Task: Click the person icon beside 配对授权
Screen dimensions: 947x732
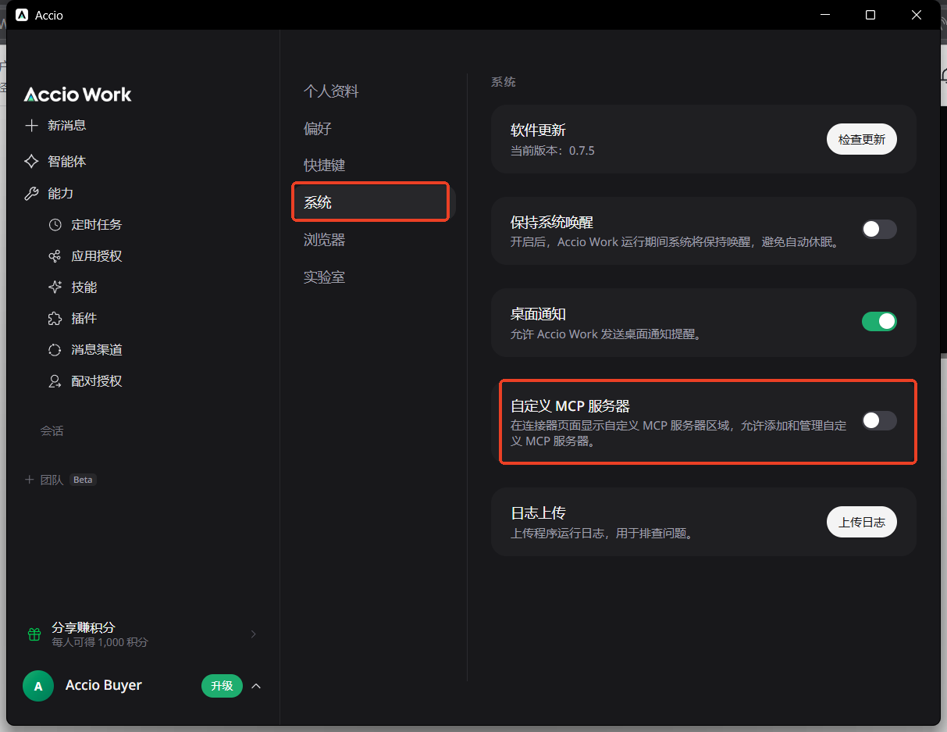Action: click(55, 381)
